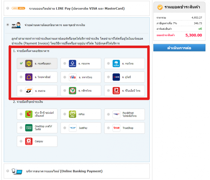Click the total amount 5,300.00
Screen dimensions: 210x180
tap(194, 35)
